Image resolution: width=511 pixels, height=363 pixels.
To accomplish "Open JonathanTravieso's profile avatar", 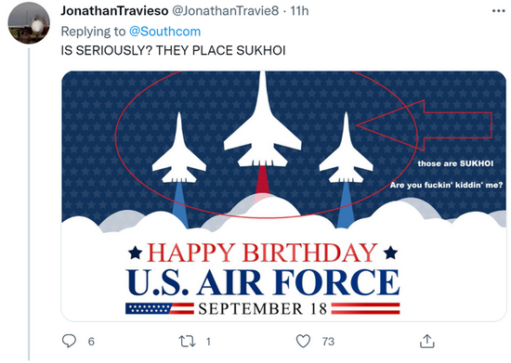I will pyautogui.click(x=29, y=23).
